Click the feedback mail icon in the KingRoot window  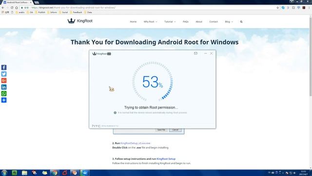(195, 53)
